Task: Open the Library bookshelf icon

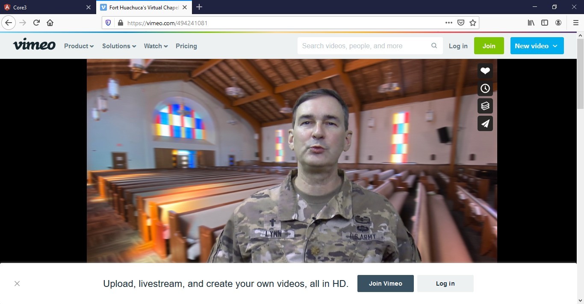Action: click(x=531, y=23)
